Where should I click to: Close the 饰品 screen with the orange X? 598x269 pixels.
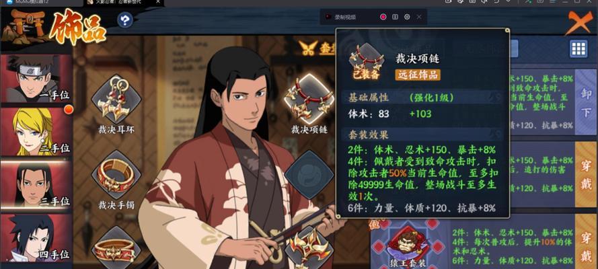point(578,22)
